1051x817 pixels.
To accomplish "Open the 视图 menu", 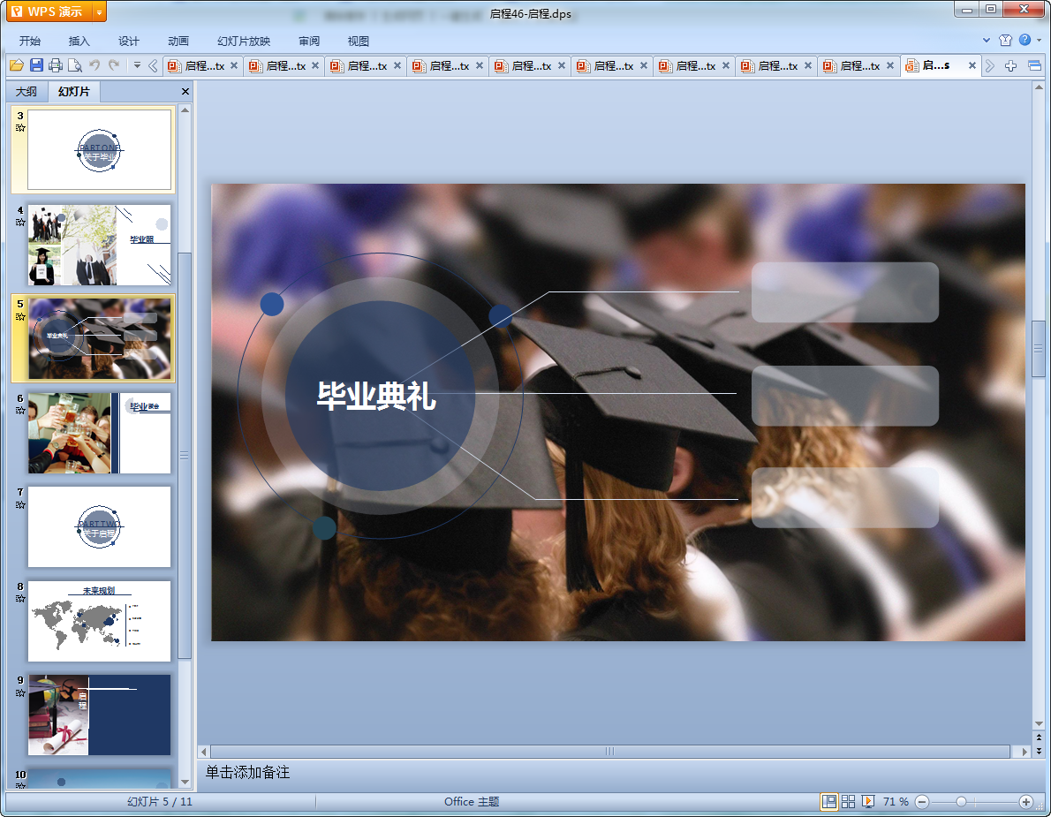I will click(359, 41).
